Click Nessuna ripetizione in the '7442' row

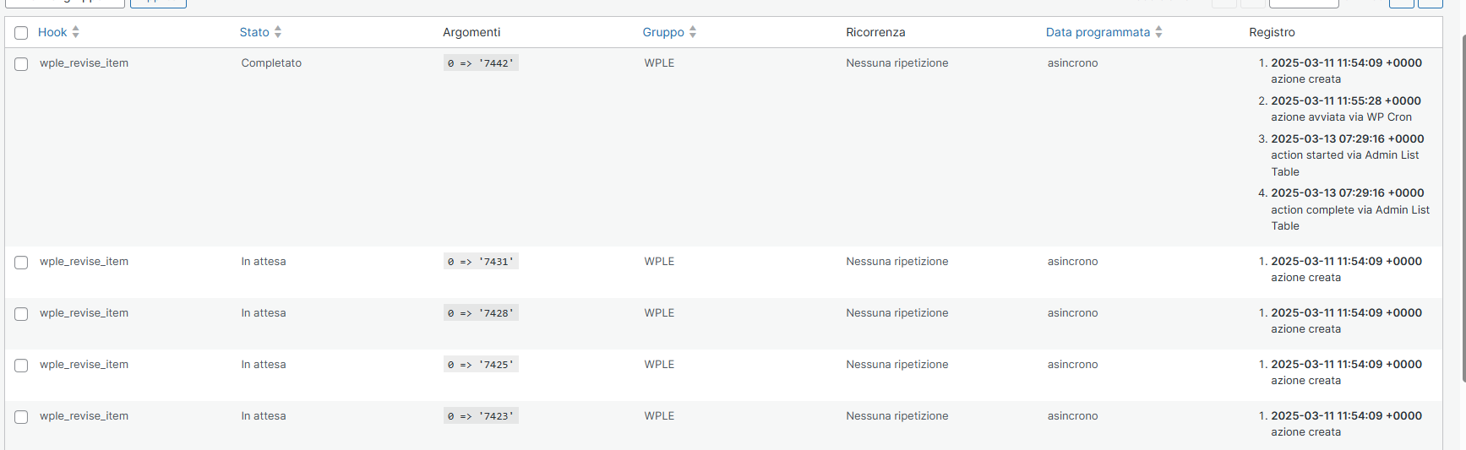click(x=897, y=63)
